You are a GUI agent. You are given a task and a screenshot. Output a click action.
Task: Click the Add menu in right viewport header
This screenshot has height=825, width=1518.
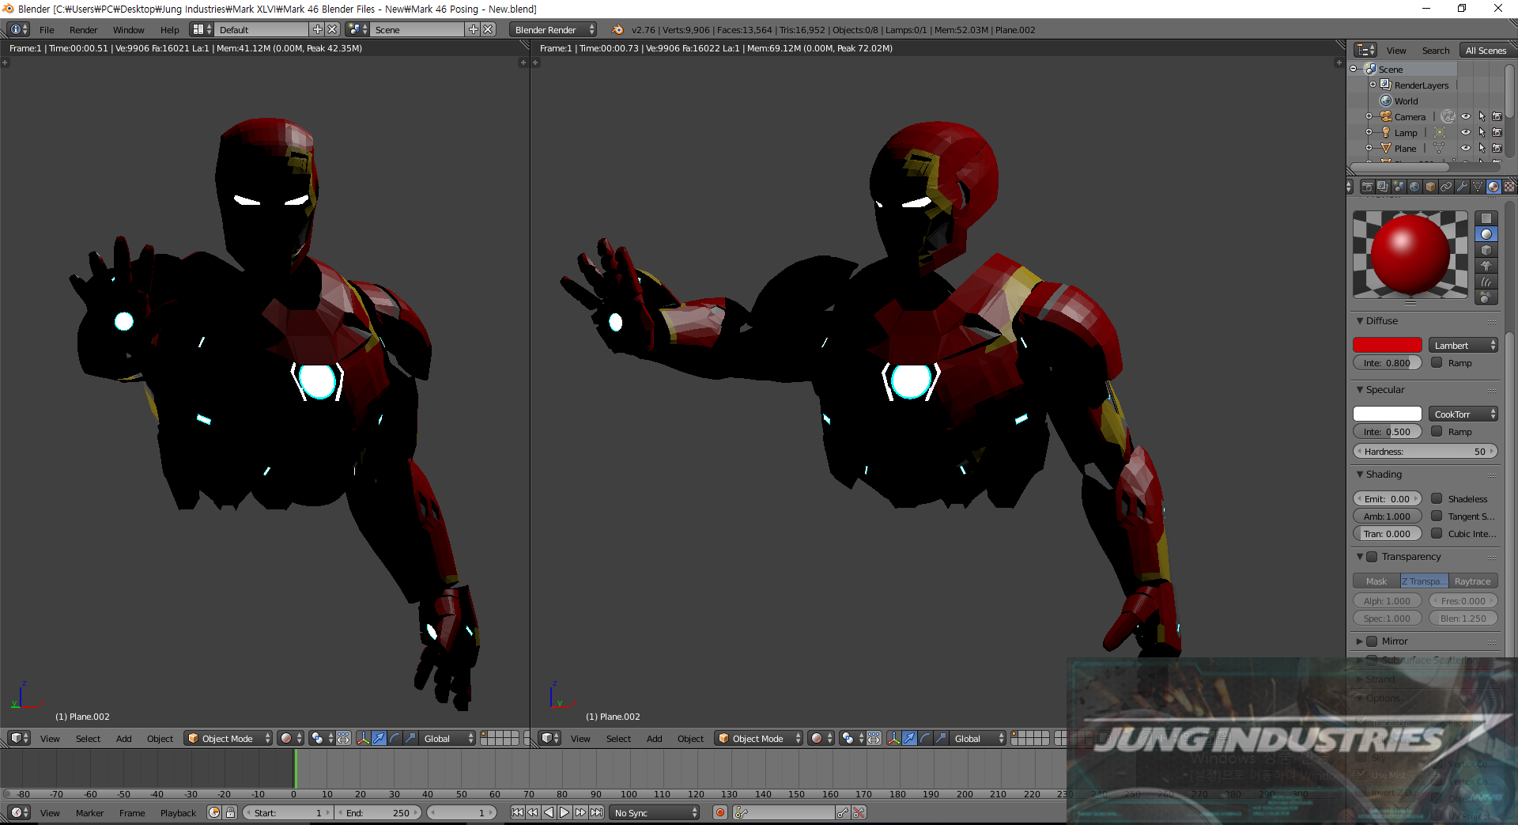click(x=654, y=738)
